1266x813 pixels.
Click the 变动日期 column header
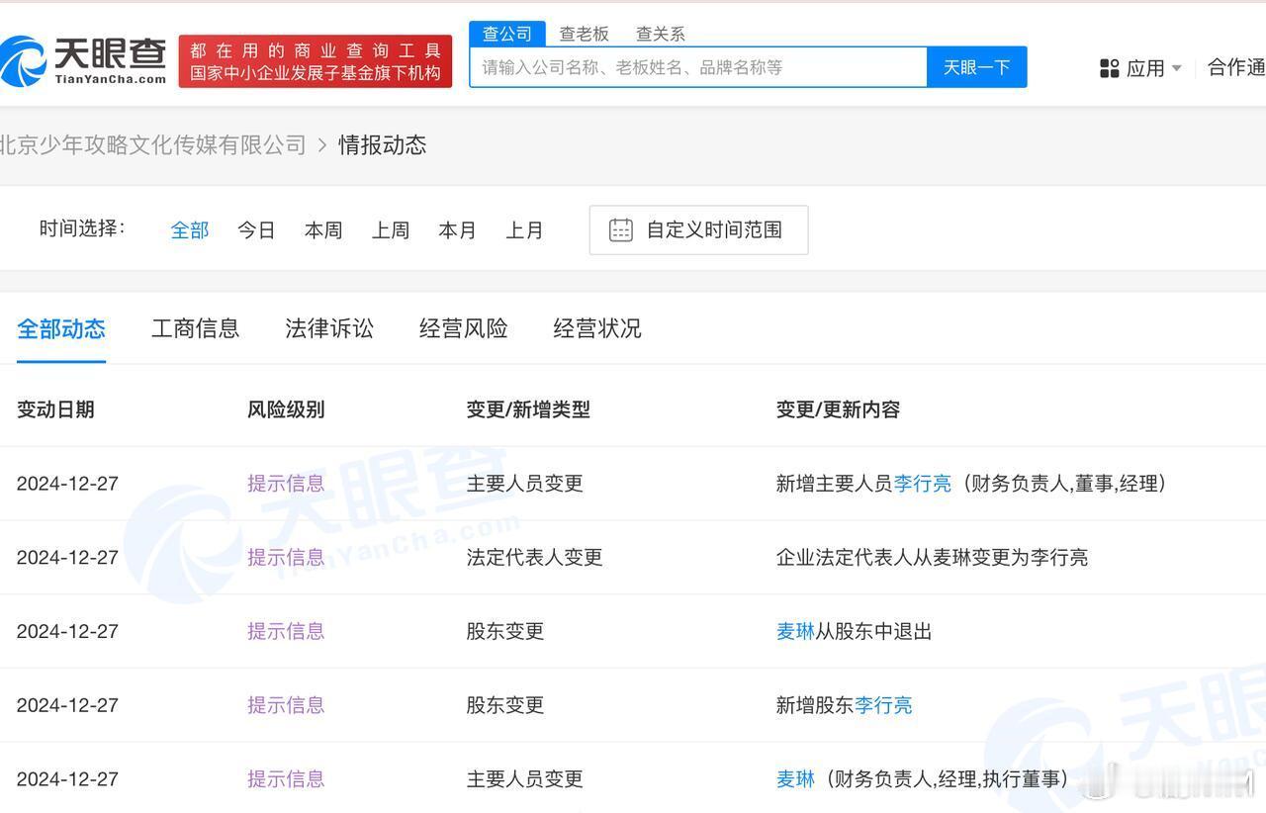click(x=55, y=409)
